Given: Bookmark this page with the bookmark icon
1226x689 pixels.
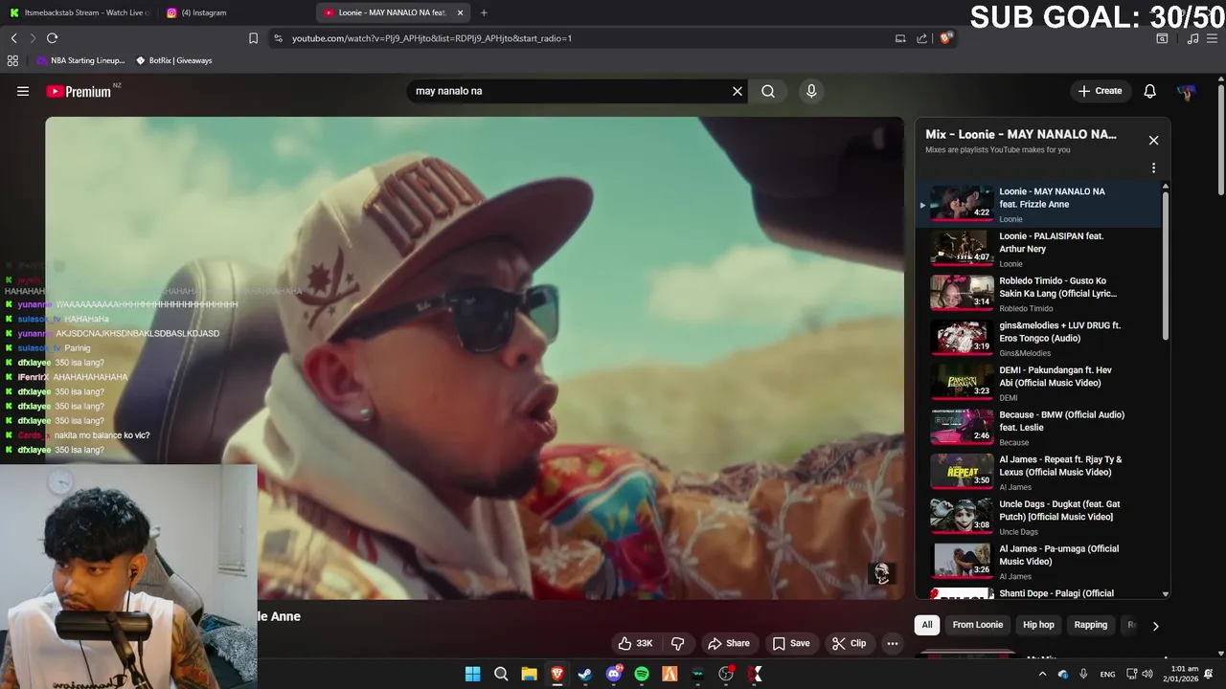Looking at the screenshot, I should pyautogui.click(x=253, y=38).
